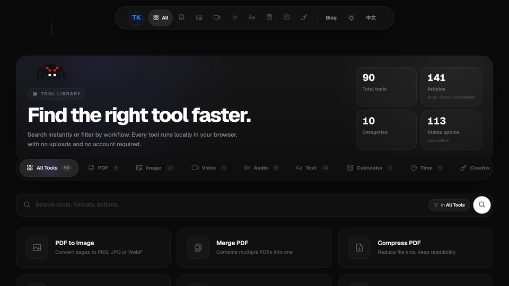Switch to the Calculator tab
Viewport: 509px width, 286px height.
tap(371, 168)
